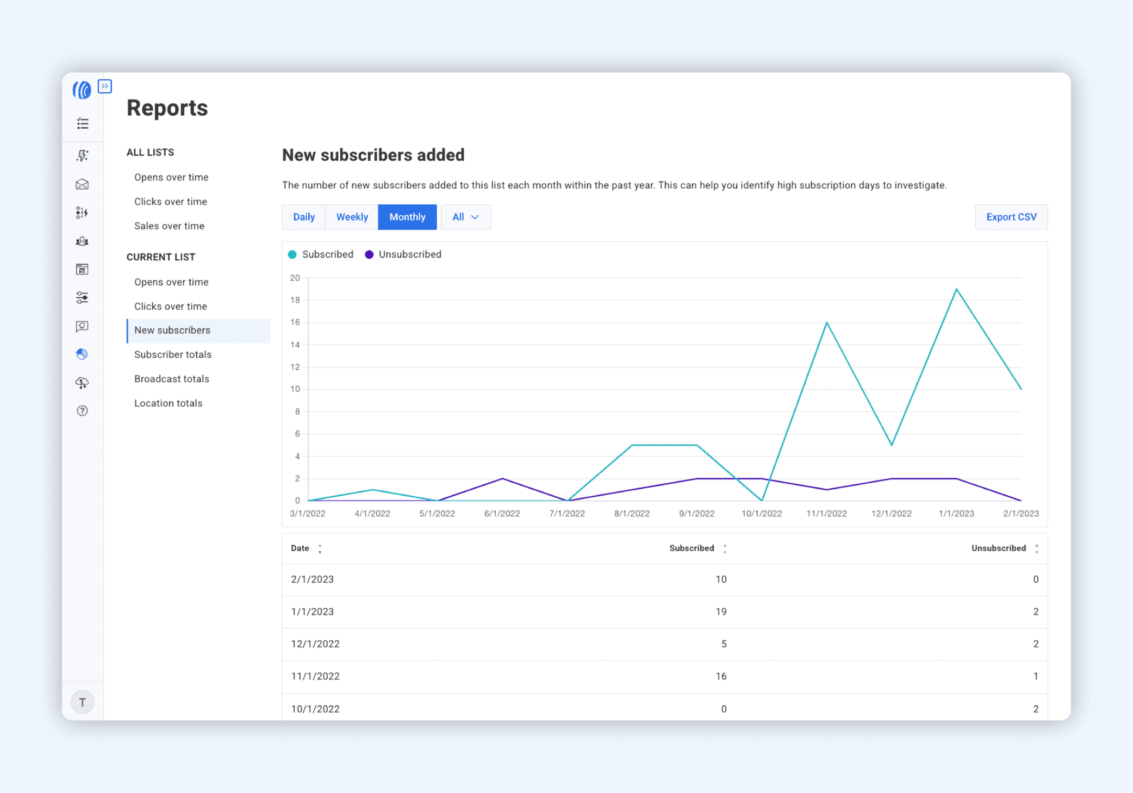1133x793 pixels.
Task: Click the New subscribers added heading
Action: pos(373,155)
